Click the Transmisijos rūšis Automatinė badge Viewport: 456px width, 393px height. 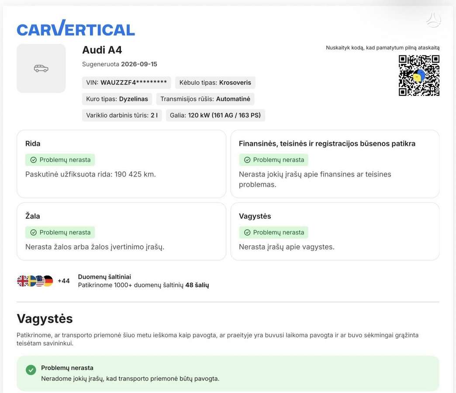(205, 99)
